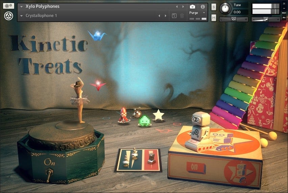
Task: Click the Kontakt instrument logo icon
Action: click(8, 16)
